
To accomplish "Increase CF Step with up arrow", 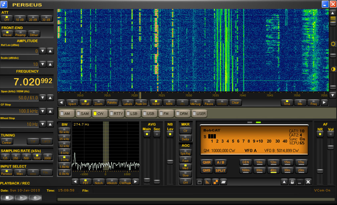I will (x=50, y=111).
